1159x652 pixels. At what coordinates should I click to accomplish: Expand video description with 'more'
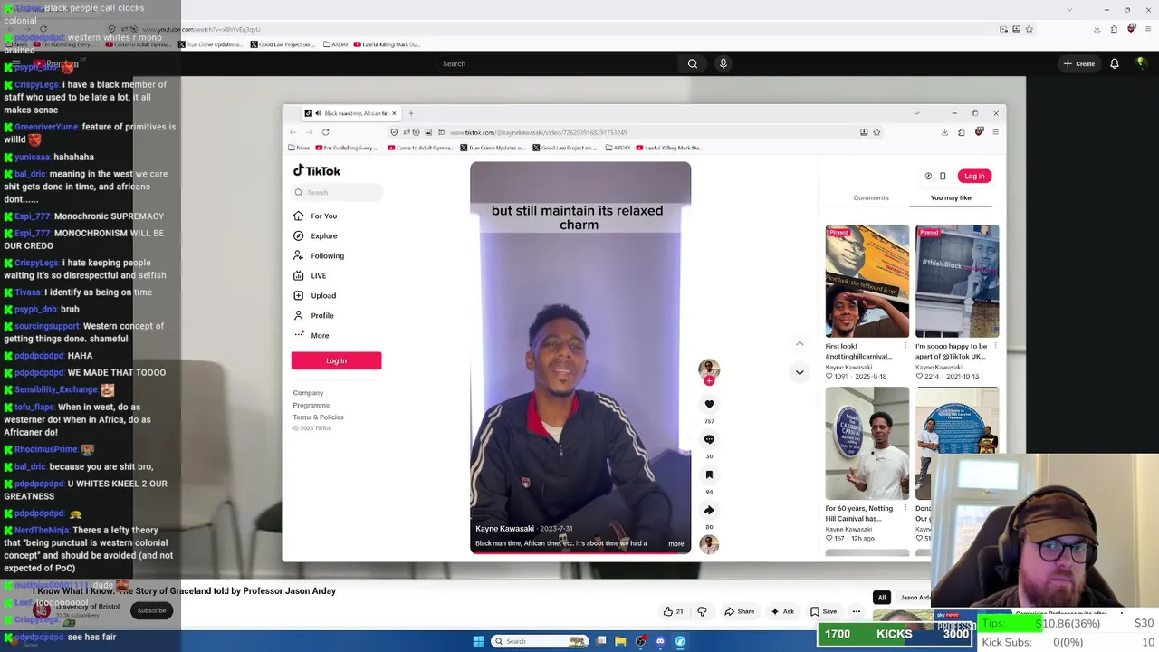pos(675,543)
